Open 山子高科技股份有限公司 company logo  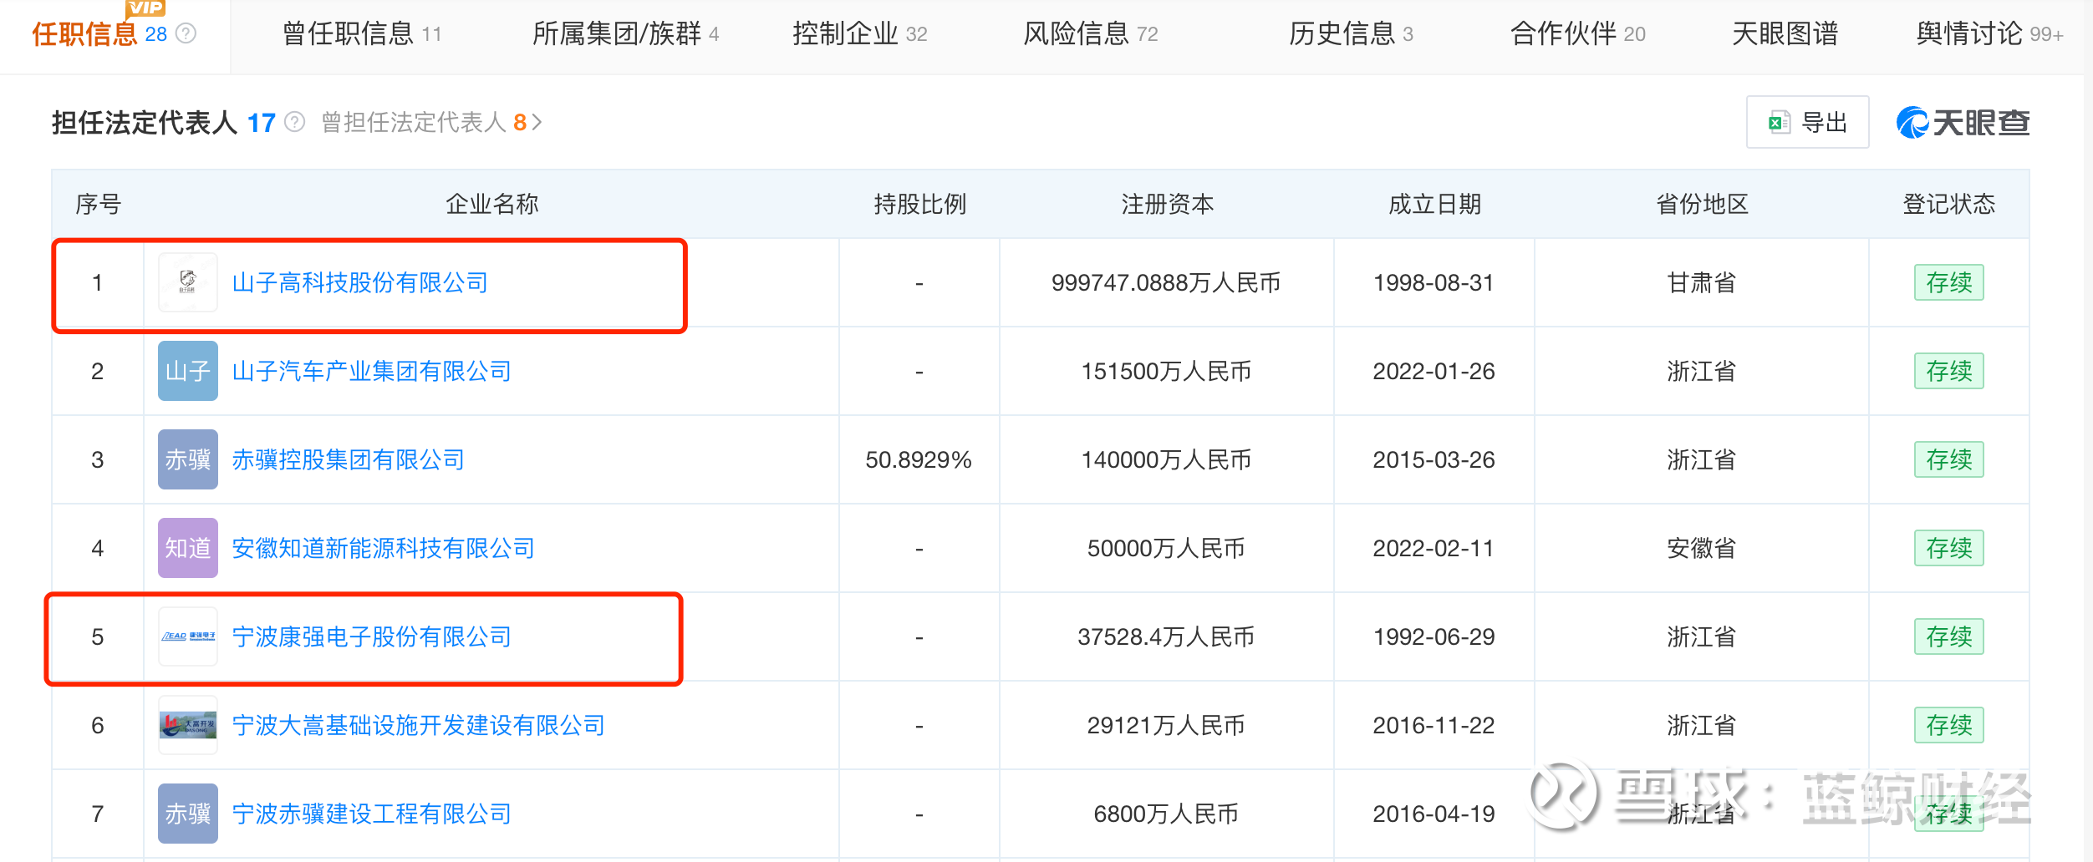click(x=188, y=282)
